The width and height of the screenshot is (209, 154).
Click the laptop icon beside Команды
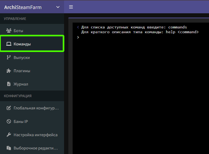(x=9, y=44)
